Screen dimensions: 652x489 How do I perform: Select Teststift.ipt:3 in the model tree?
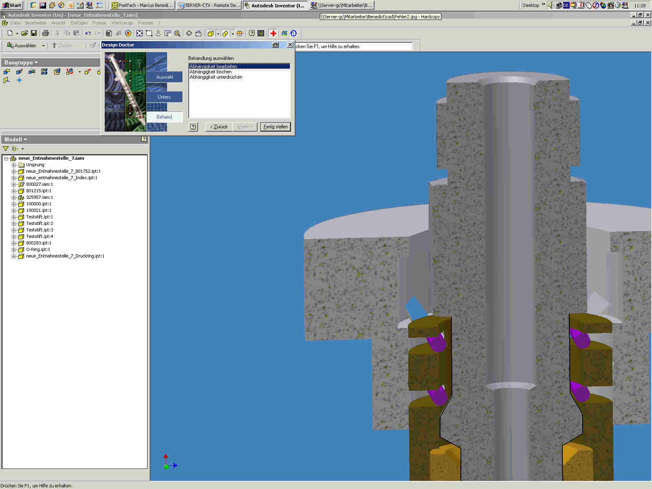point(40,230)
